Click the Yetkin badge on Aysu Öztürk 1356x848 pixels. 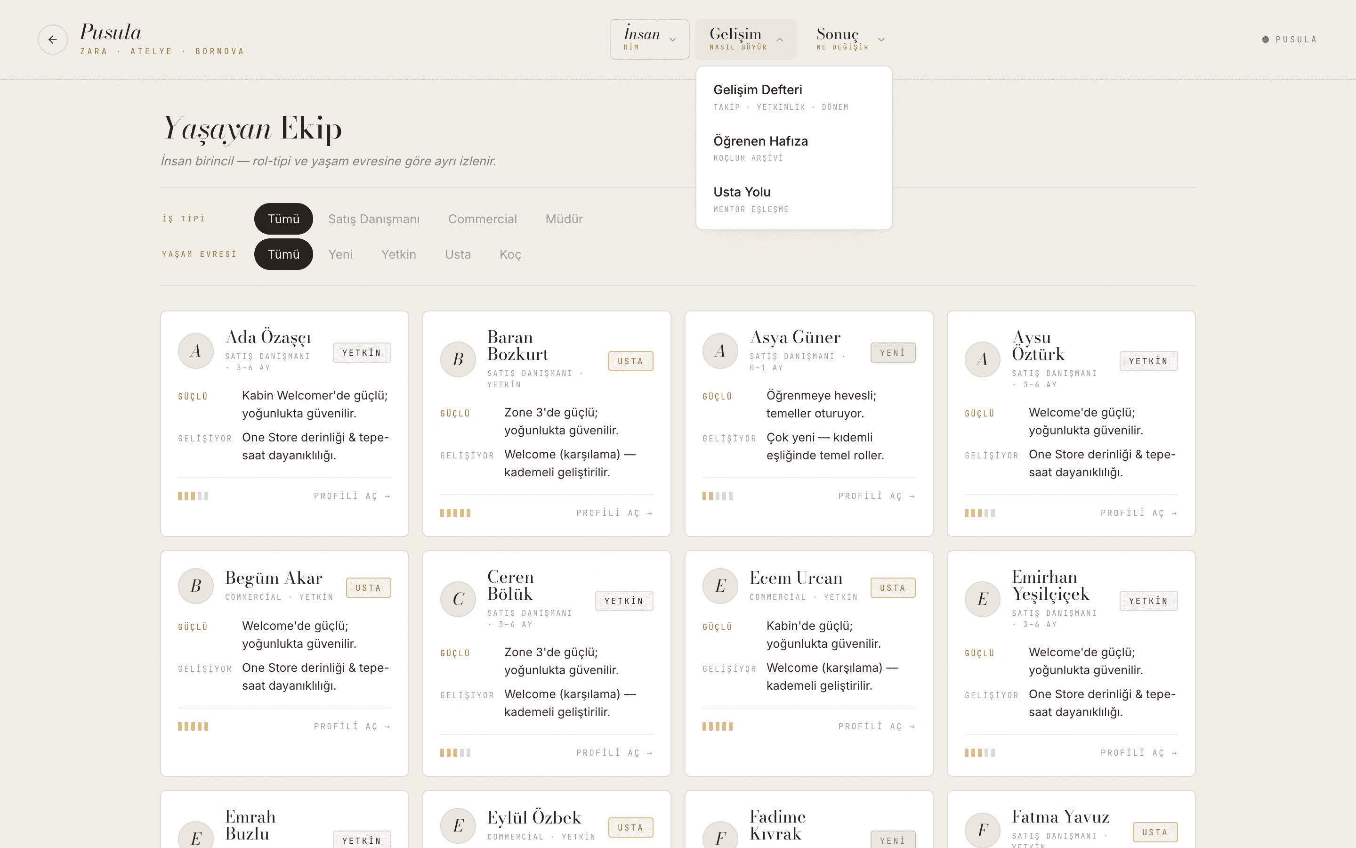[x=1149, y=361]
